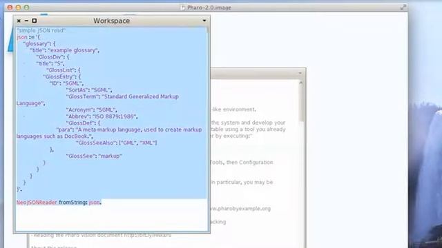The image size is (442, 248).
Task: Click NeoJSONReader class name in code
Action: click(37, 203)
